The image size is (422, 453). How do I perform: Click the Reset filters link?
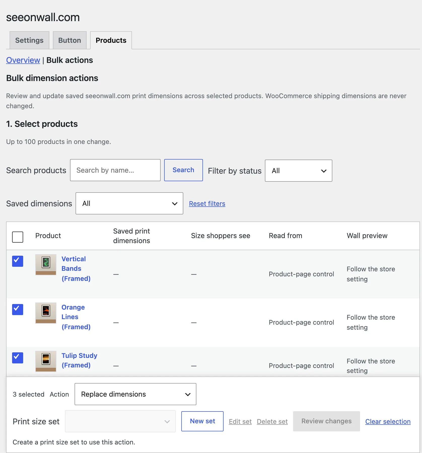coord(207,204)
